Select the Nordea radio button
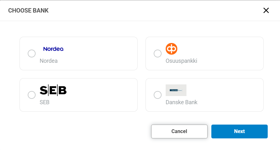 [31, 54]
